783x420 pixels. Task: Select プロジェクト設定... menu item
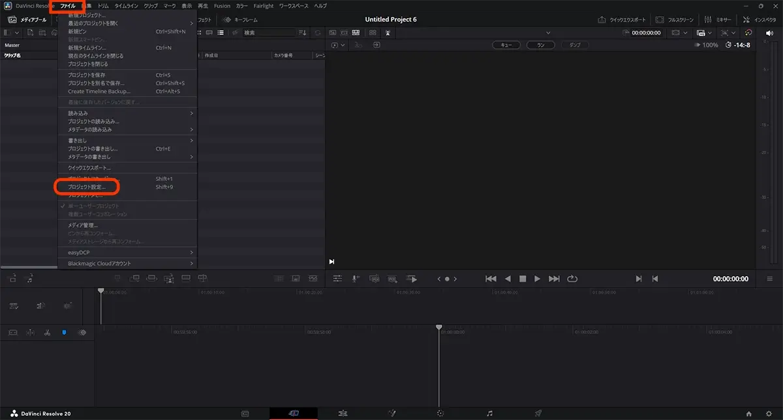click(87, 187)
